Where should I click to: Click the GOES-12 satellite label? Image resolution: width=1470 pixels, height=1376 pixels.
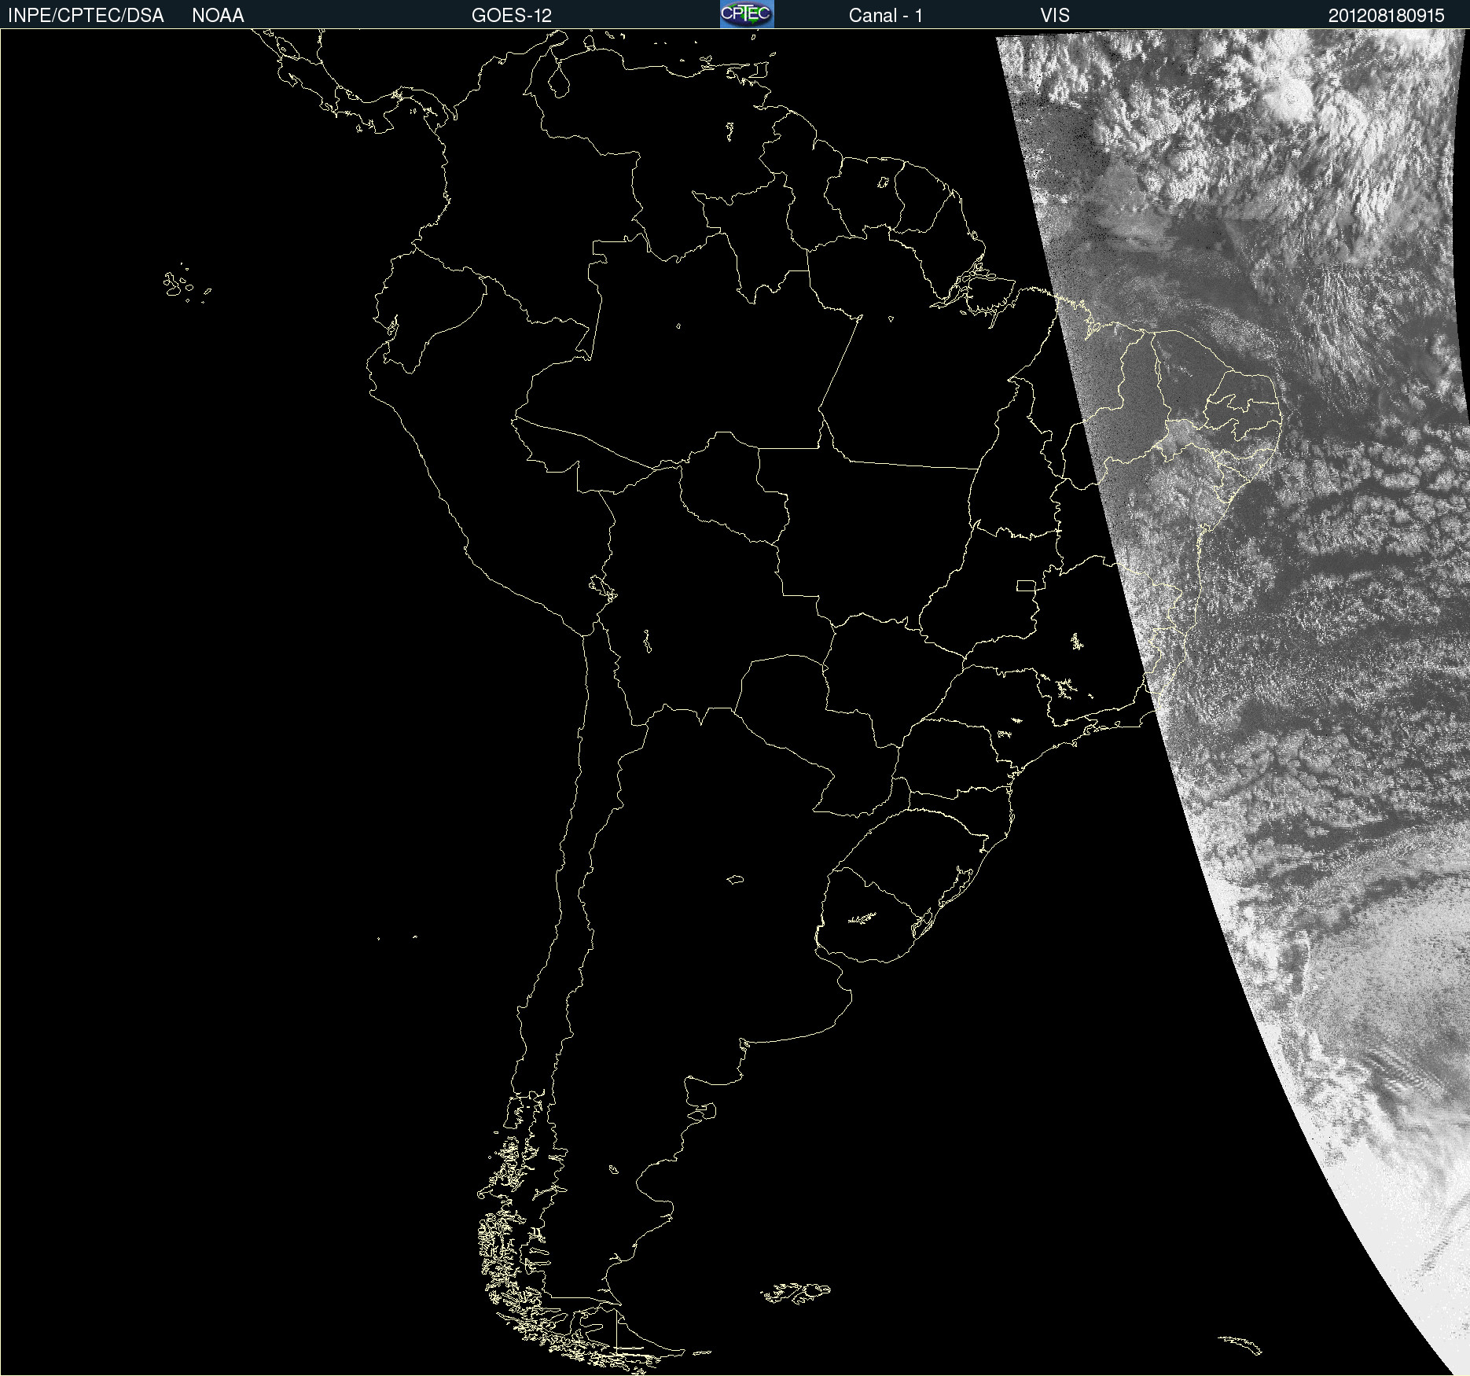512,16
